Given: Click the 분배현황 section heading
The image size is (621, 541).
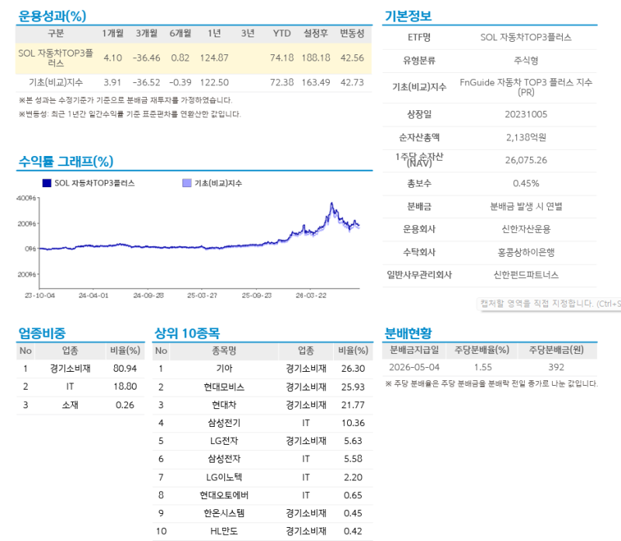Looking at the screenshot, I should coord(408,333).
